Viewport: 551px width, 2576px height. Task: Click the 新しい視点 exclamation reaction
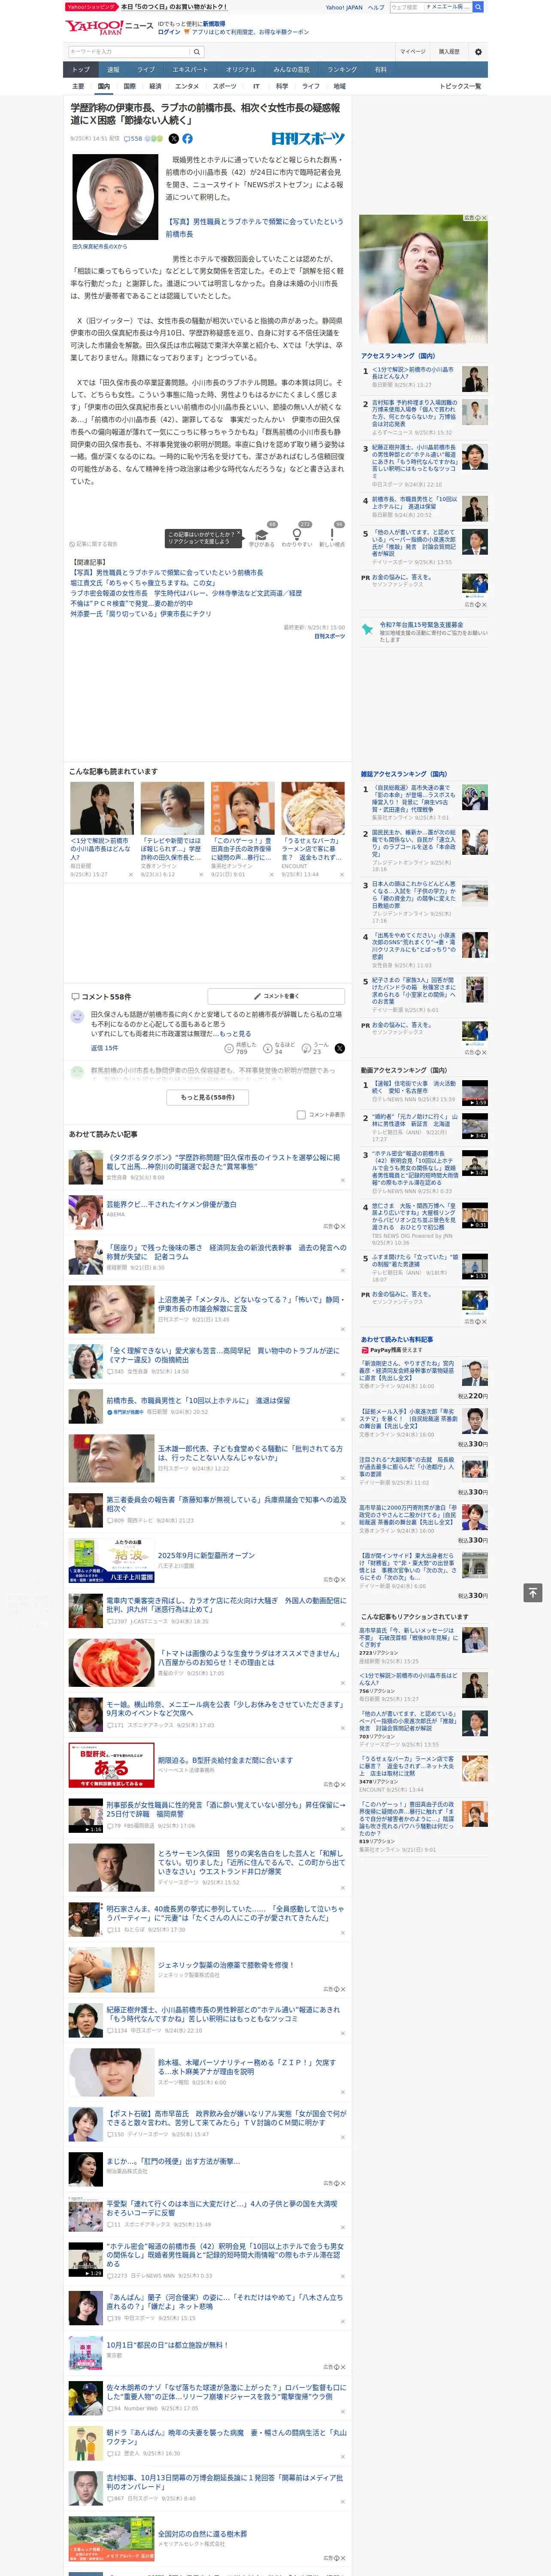tap(332, 537)
